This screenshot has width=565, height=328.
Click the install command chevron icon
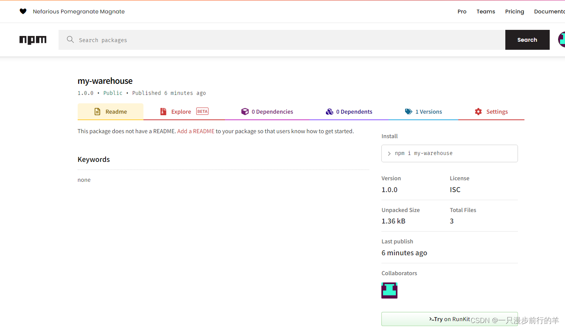point(389,153)
